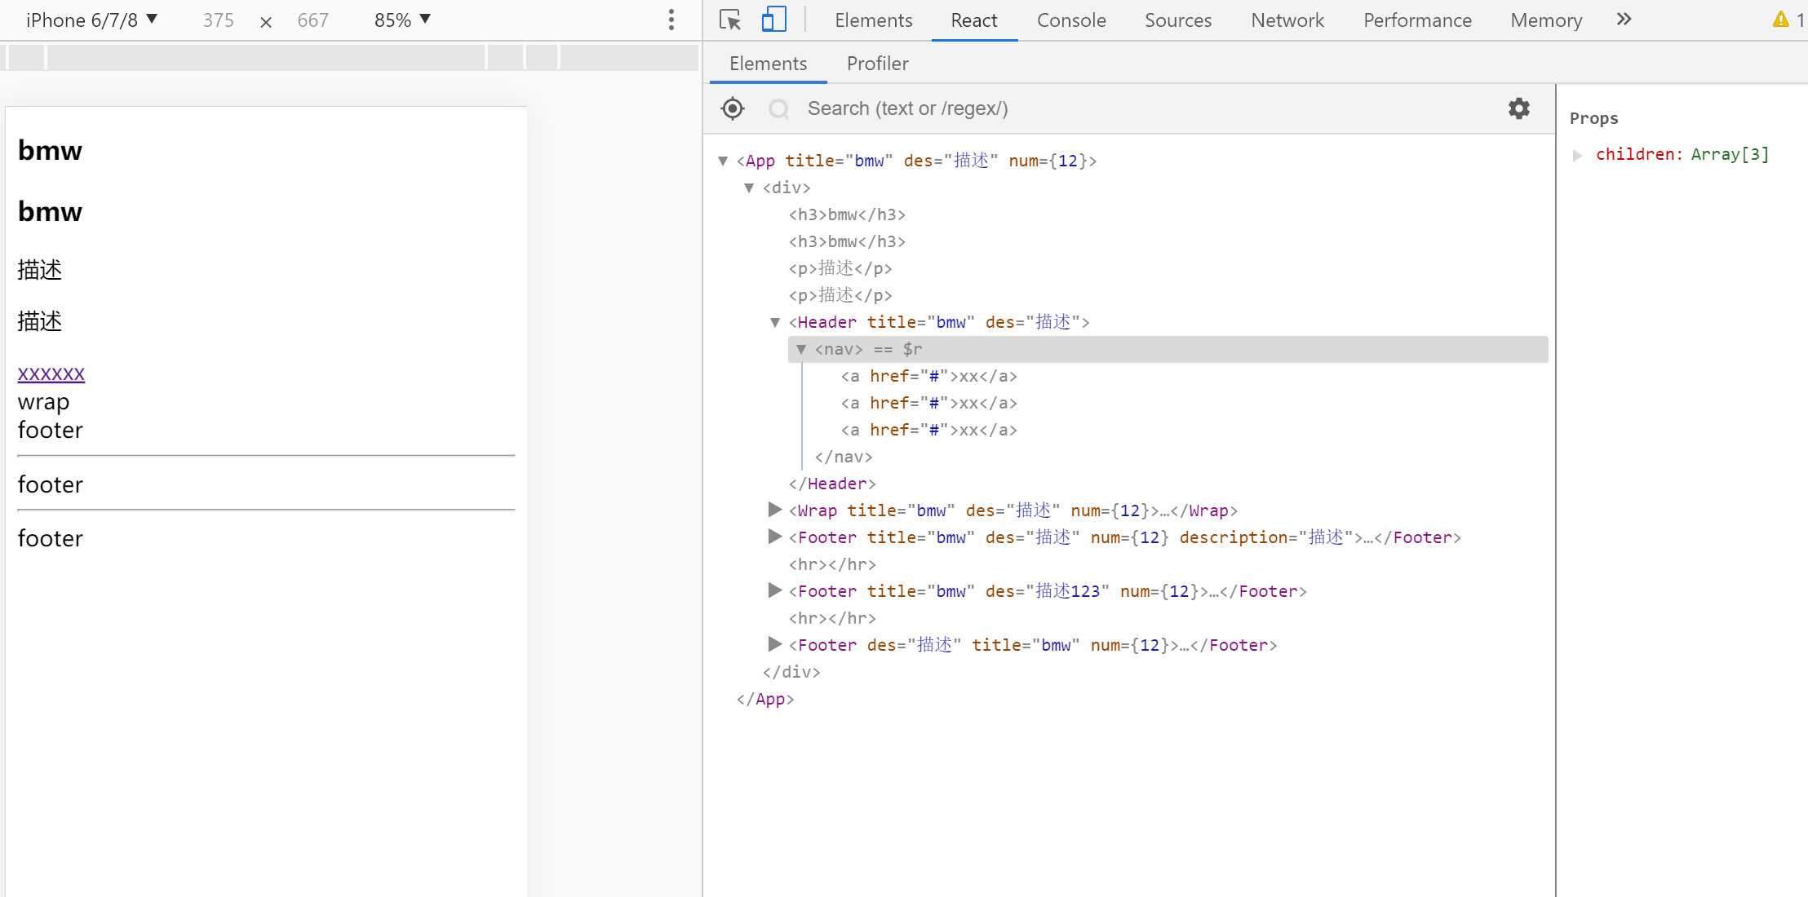This screenshot has width=1808, height=897.
Task: Select the second anchor xx row in nav
Action: coord(928,403)
